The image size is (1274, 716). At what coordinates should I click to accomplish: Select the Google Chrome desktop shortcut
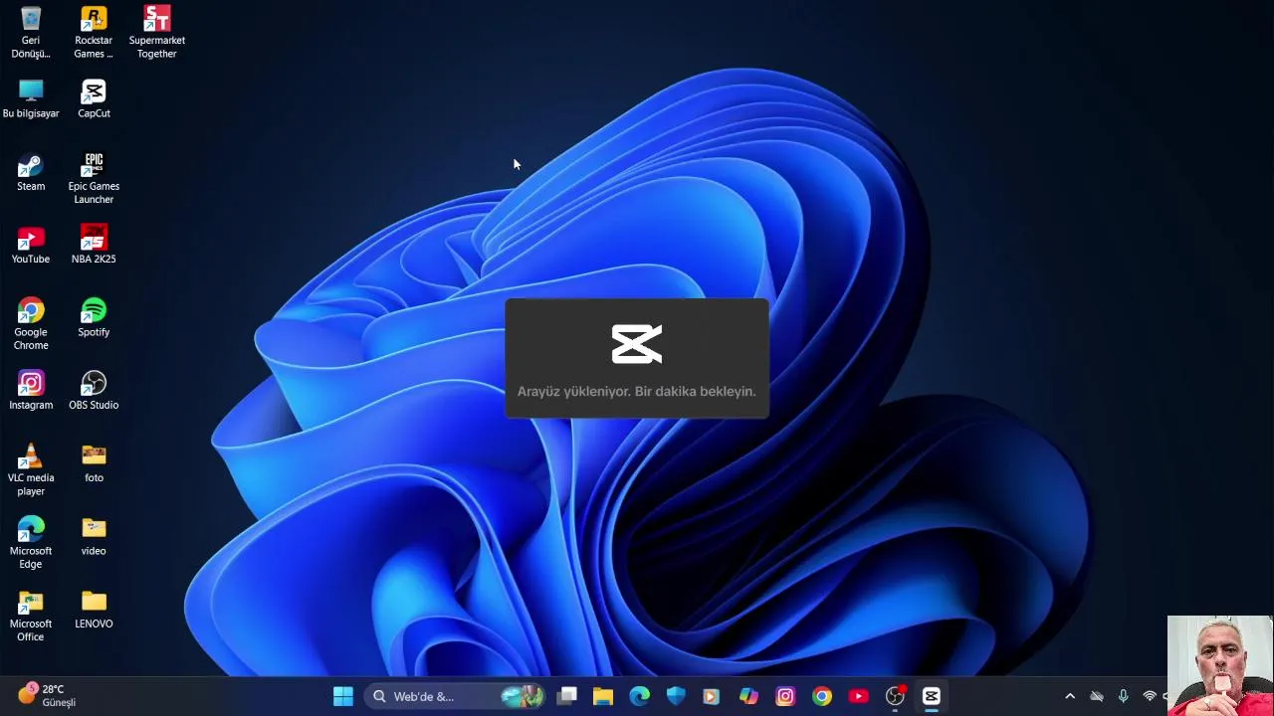[x=31, y=324]
